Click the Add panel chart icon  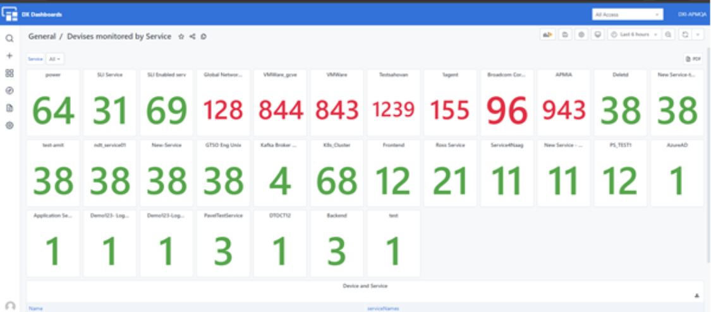click(x=548, y=35)
